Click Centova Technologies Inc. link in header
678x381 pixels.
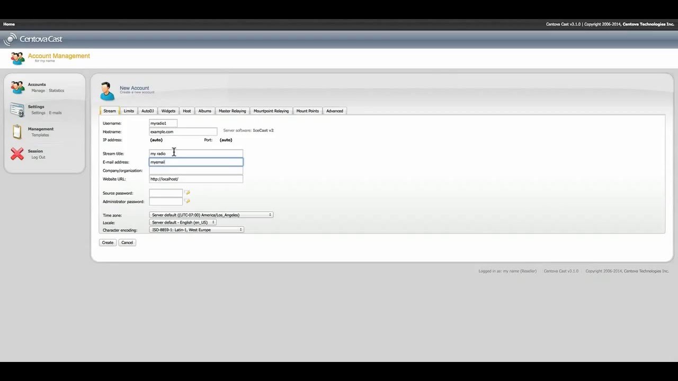pos(648,24)
